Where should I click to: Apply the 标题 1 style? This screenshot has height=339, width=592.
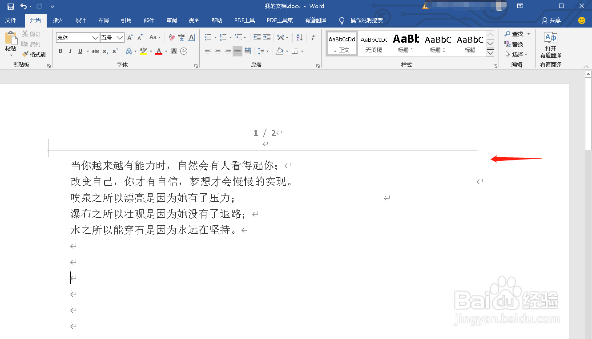(406, 43)
